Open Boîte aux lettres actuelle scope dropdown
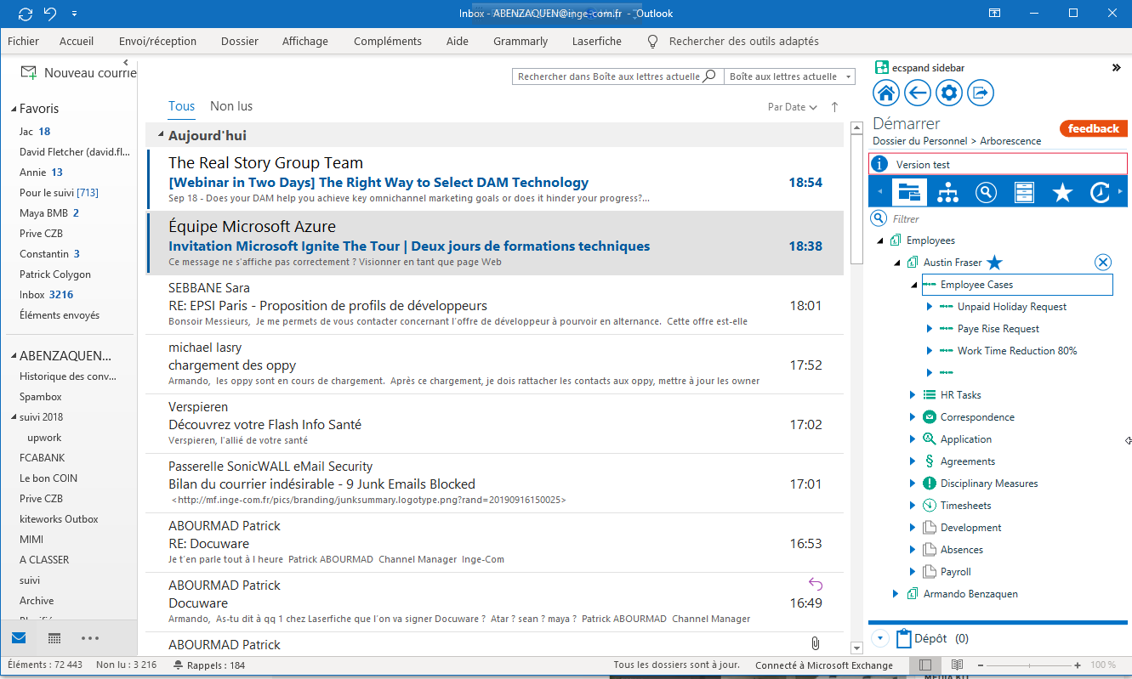This screenshot has width=1132, height=679. pos(790,76)
